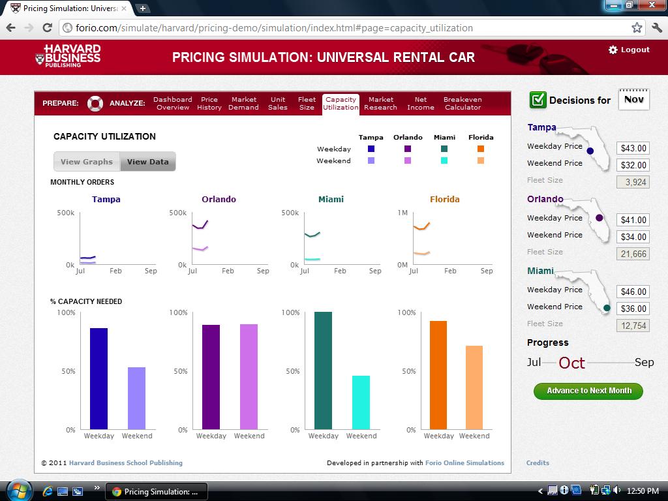The width and height of the screenshot is (668, 501).
Task: Click the taskbar clock 12:50 PM
Action: pyautogui.click(x=643, y=491)
